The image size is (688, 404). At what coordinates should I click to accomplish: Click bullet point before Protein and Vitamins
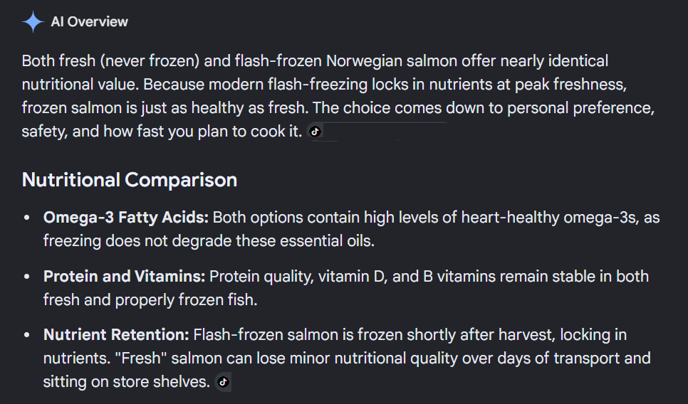(27, 277)
